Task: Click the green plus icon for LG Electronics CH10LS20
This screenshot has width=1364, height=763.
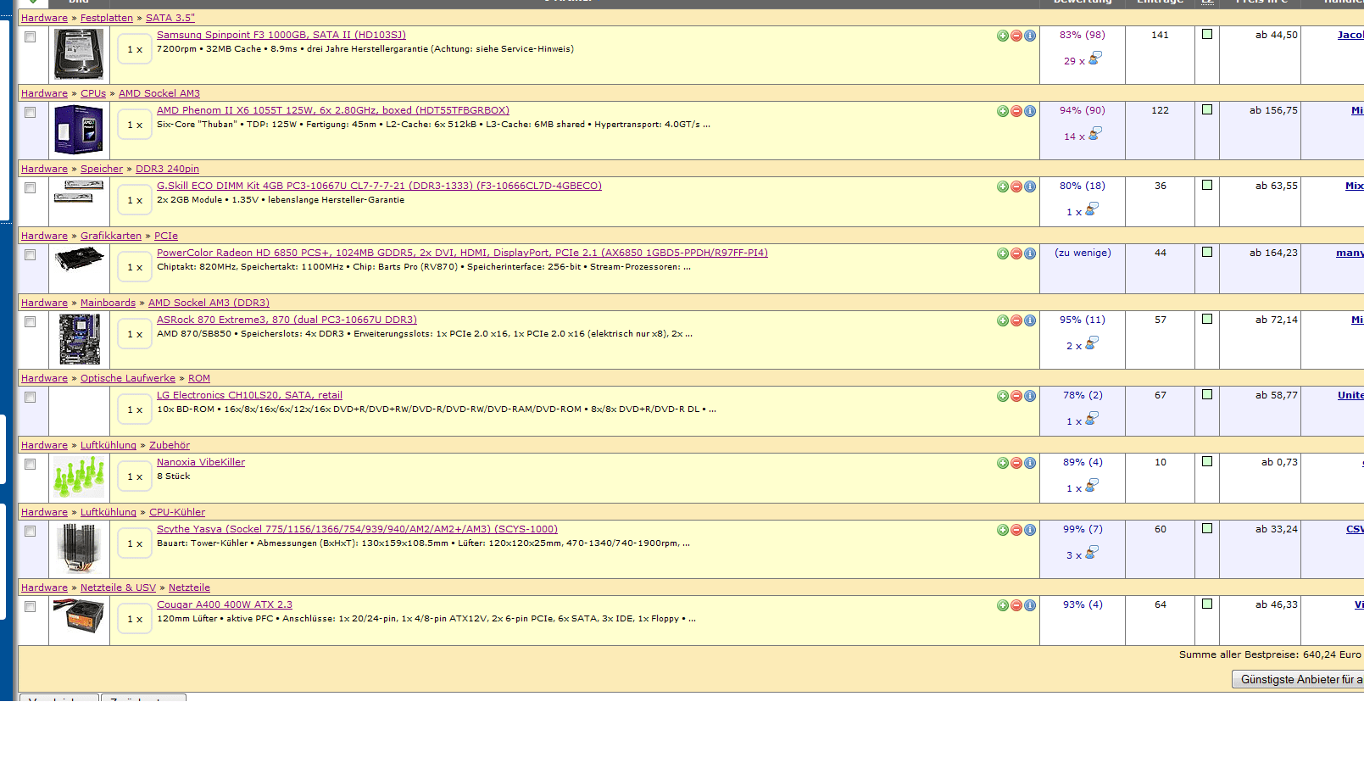Action: pyautogui.click(x=1003, y=396)
